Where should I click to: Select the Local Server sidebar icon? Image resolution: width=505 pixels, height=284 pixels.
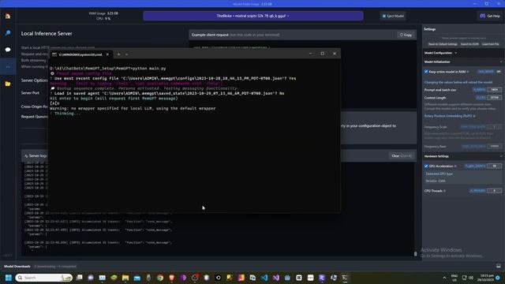[x=8, y=66]
